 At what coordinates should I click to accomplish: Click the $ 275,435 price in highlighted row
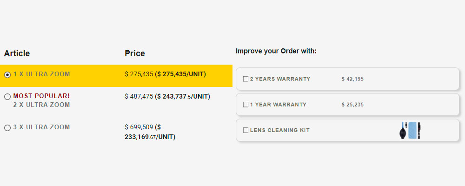click(139, 74)
